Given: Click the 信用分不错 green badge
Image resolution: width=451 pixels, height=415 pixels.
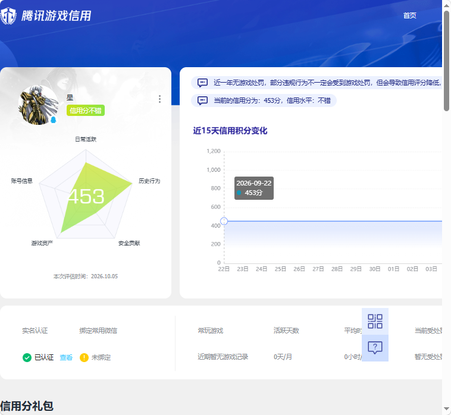Looking at the screenshot, I should [86, 111].
